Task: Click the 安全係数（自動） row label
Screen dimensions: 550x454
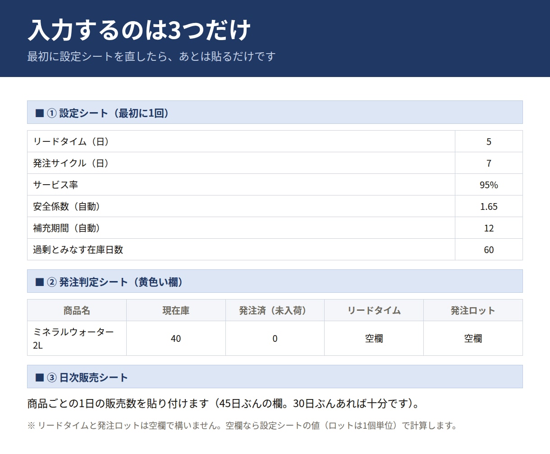Action: (241, 206)
